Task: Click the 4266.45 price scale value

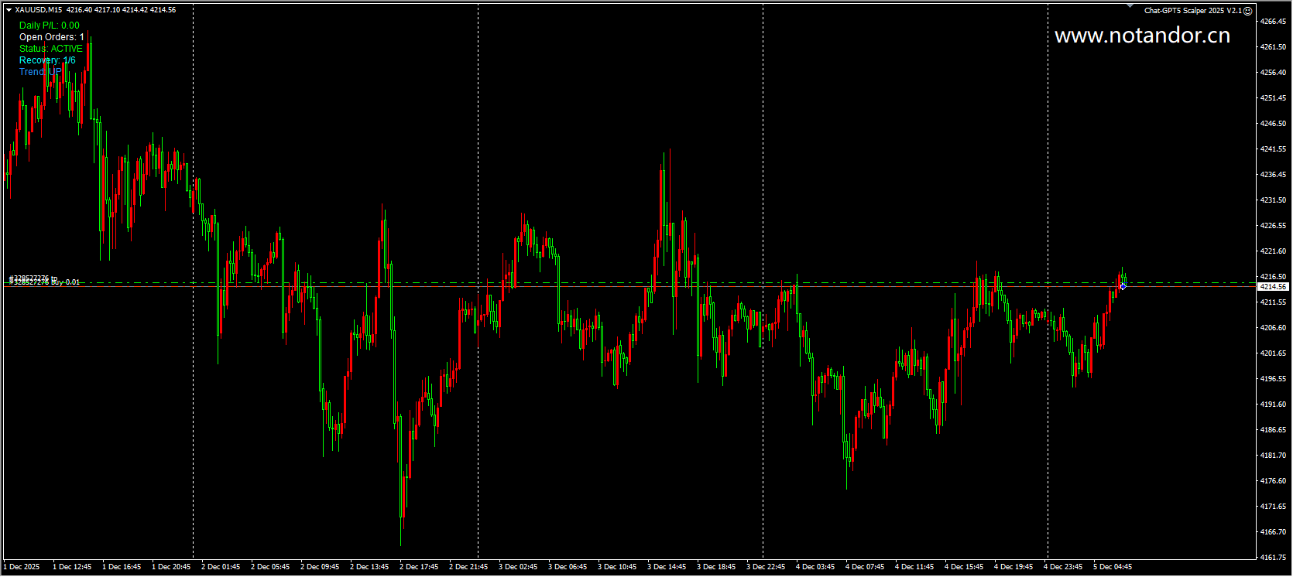Action: [1273, 22]
